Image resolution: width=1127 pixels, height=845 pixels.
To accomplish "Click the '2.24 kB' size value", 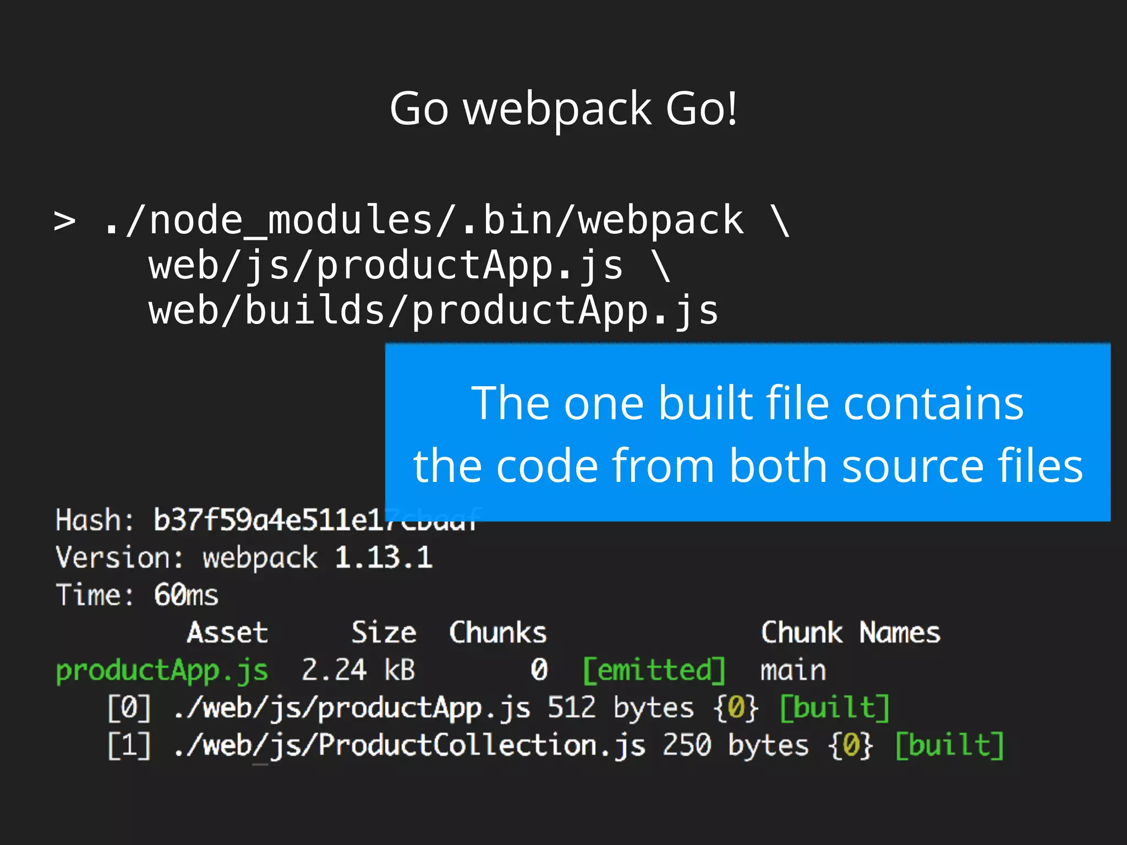I will [x=358, y=670].
